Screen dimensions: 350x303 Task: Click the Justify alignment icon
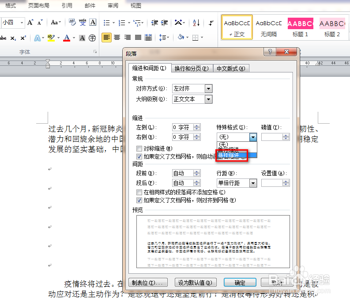click(x=138, y=38)
